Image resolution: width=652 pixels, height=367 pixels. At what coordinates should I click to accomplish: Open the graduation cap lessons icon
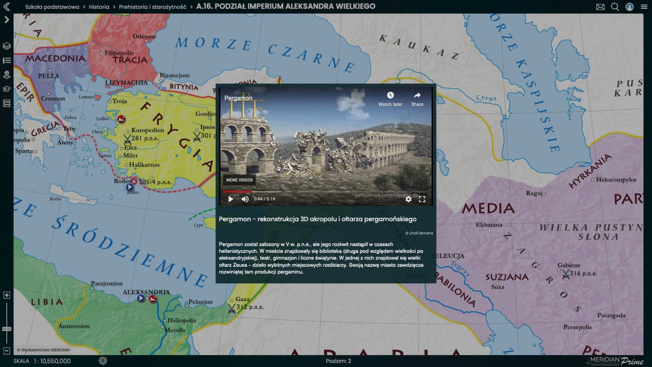click(x=6, y=89)
